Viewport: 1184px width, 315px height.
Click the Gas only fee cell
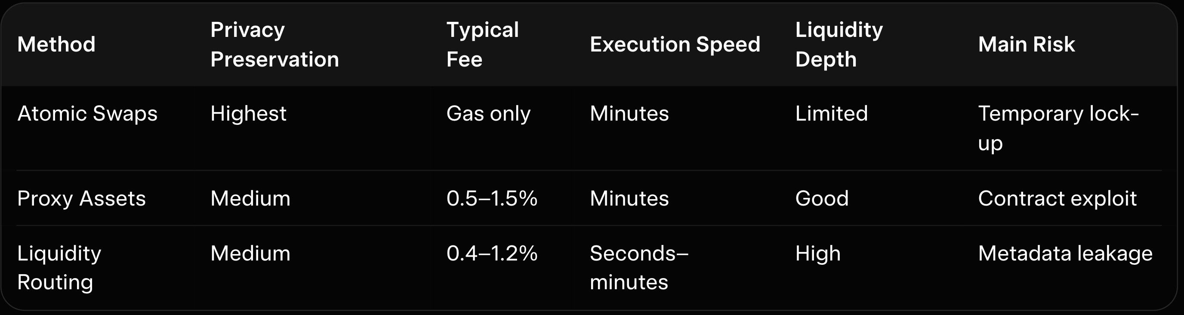pos(488,113)
